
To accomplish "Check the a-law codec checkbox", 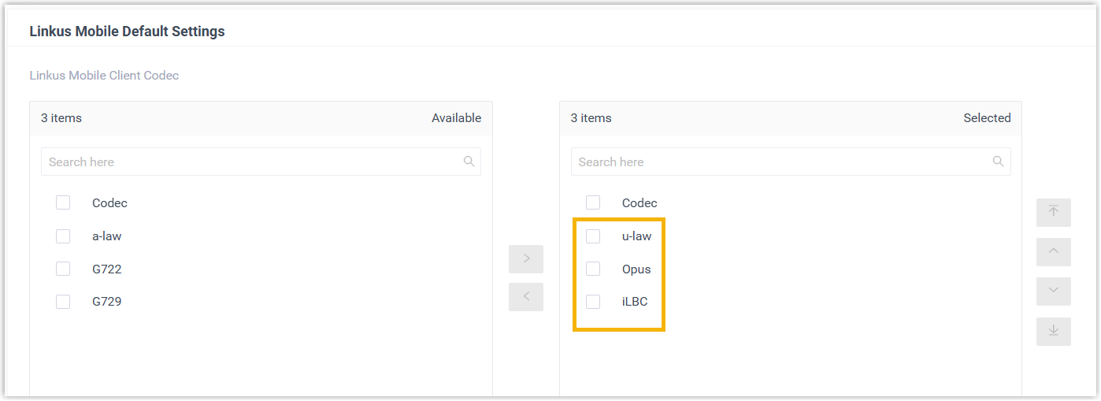I will click(x=63, y=236).
